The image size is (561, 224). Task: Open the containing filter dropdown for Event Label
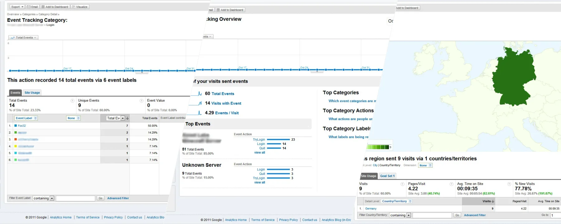tap(43, 198)
